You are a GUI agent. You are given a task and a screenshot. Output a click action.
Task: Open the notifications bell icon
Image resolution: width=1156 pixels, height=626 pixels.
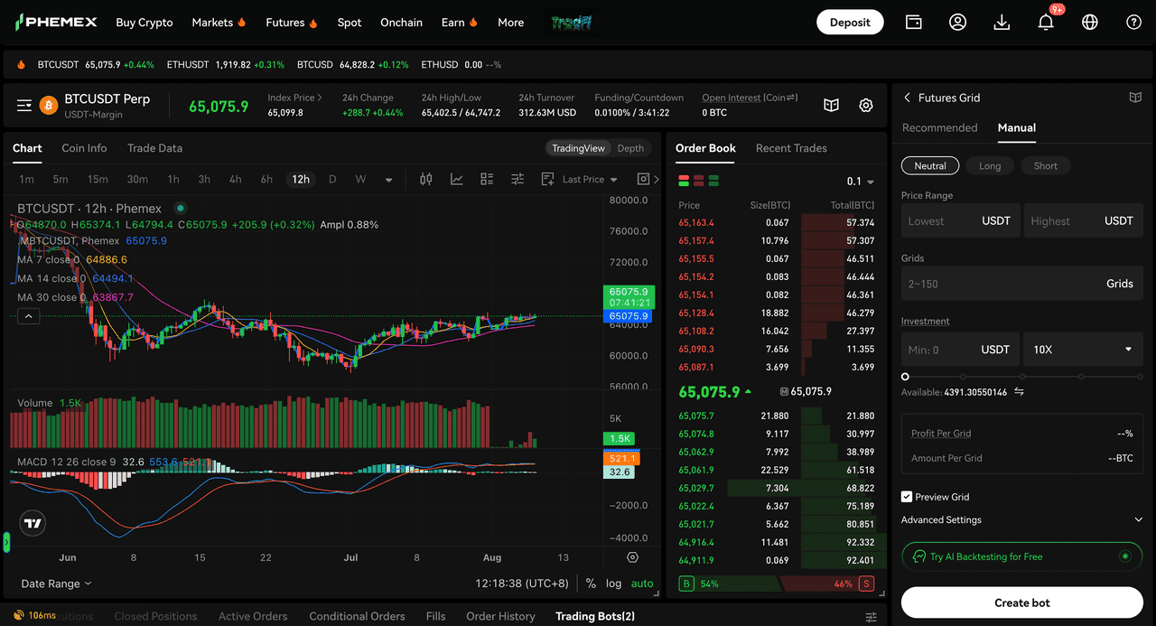tap(1046, 23)
